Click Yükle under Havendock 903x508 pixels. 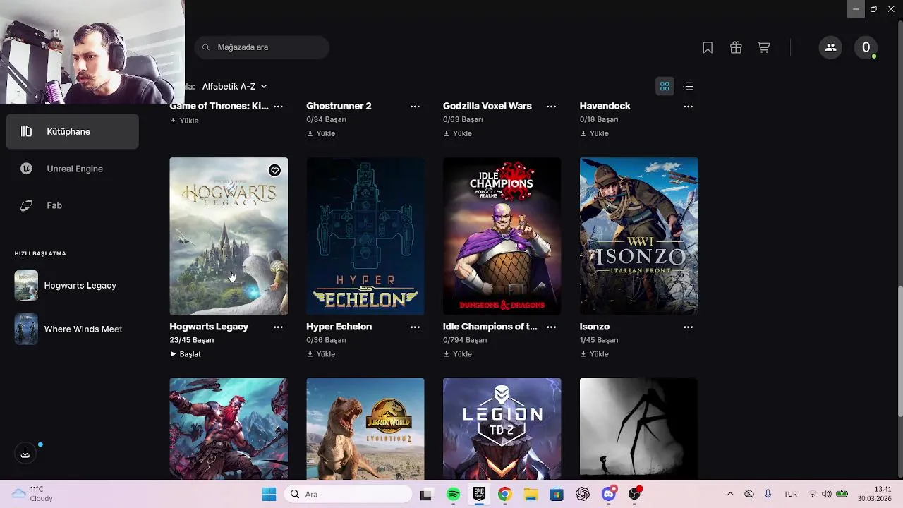595,133
